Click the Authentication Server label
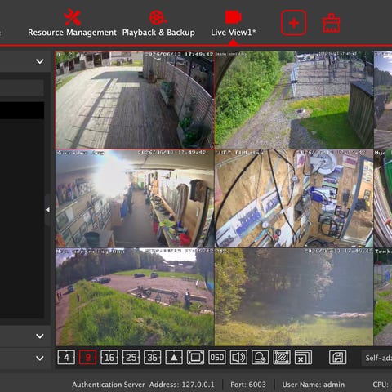The image size is (392, 392). [109, 385]
